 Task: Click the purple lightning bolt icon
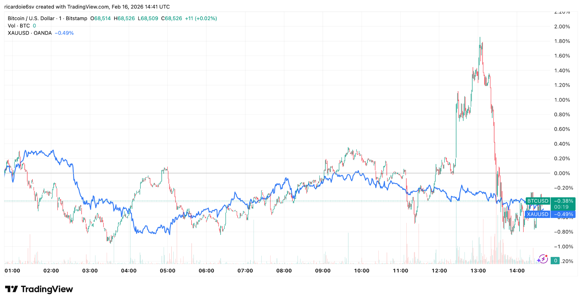[x=543, y=259]
